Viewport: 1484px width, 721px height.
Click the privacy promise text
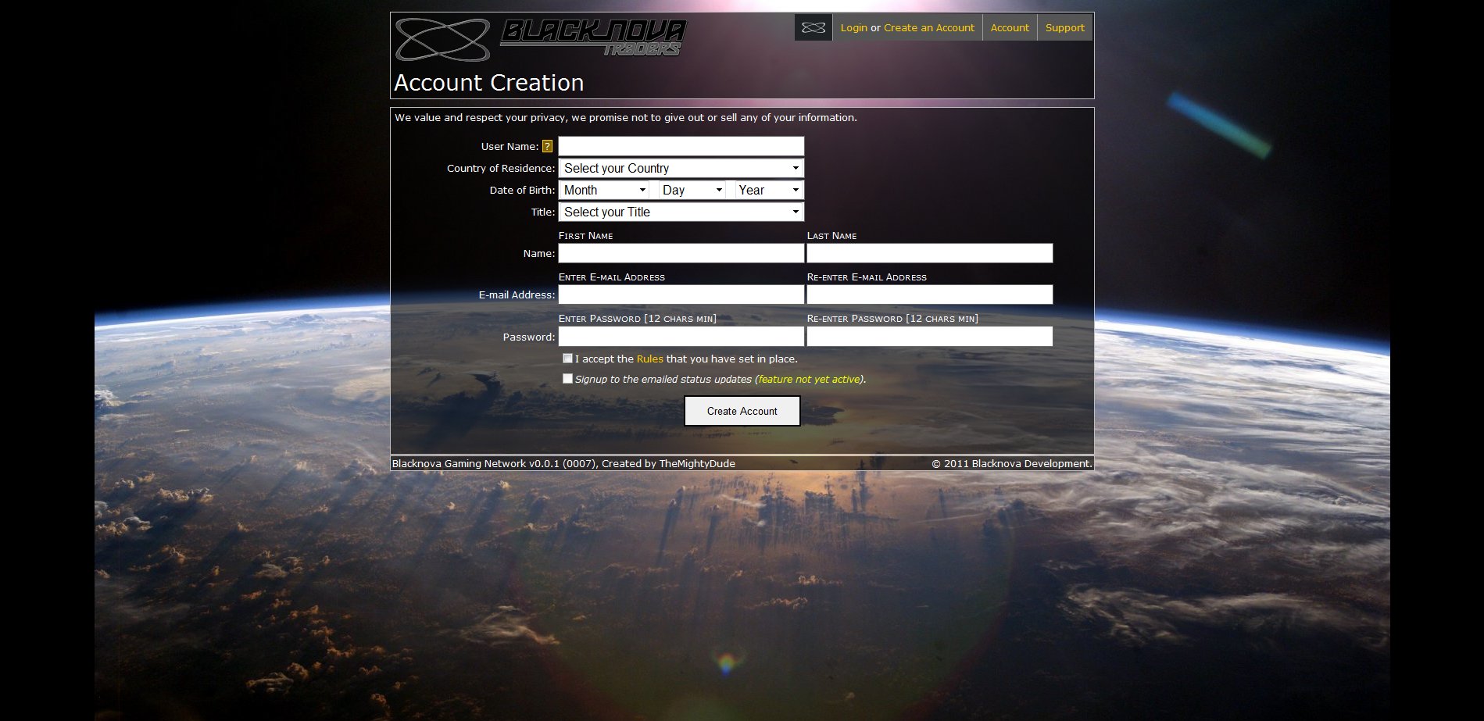626,117
